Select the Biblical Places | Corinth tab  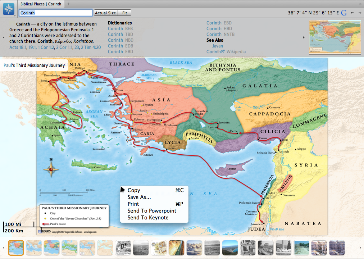click(x=41, y=4)
